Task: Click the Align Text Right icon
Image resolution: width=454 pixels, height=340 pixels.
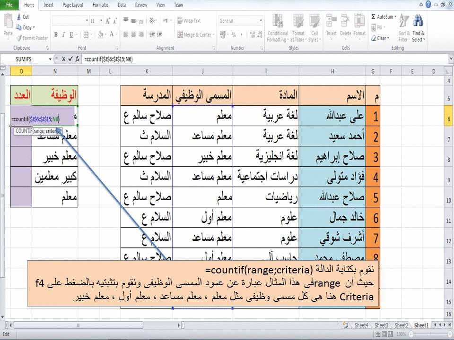Action: pos(141,34)
